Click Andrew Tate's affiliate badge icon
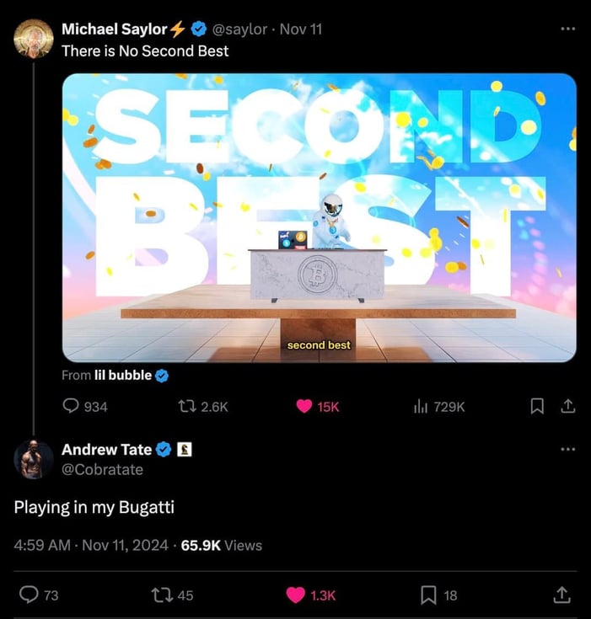Image resolution: width=591 pixels, height=619 pixels. 185,449
